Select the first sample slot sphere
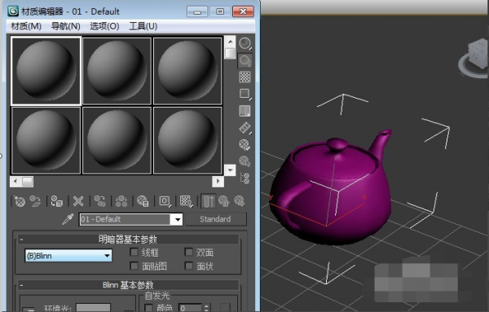Viewport: 489px width, 312px height. (46, 71)
